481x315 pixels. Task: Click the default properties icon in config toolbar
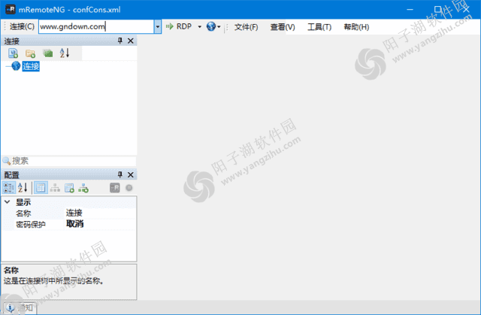[69, 188]
